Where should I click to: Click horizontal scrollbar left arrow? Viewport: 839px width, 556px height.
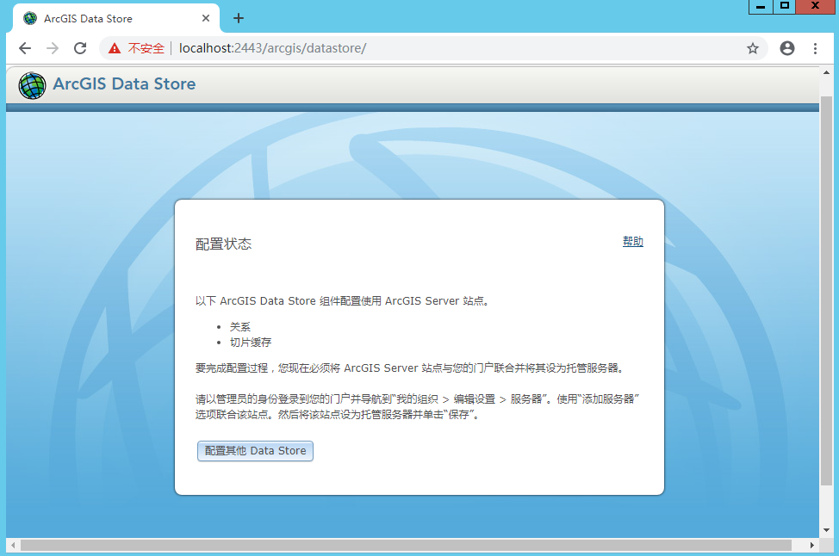tap(13, 546)
